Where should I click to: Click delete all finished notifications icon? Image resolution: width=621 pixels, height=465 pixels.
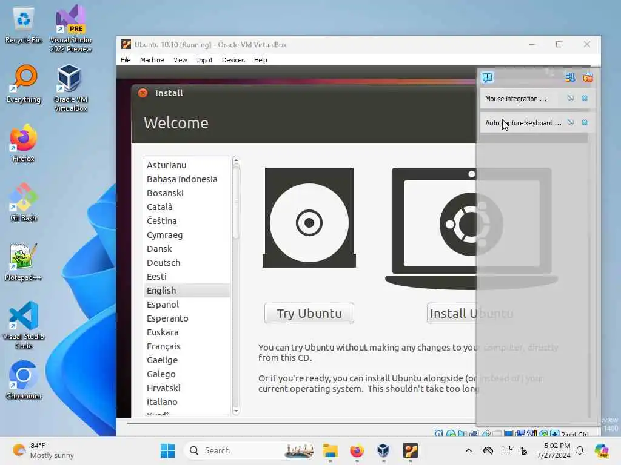coord(588,77)
